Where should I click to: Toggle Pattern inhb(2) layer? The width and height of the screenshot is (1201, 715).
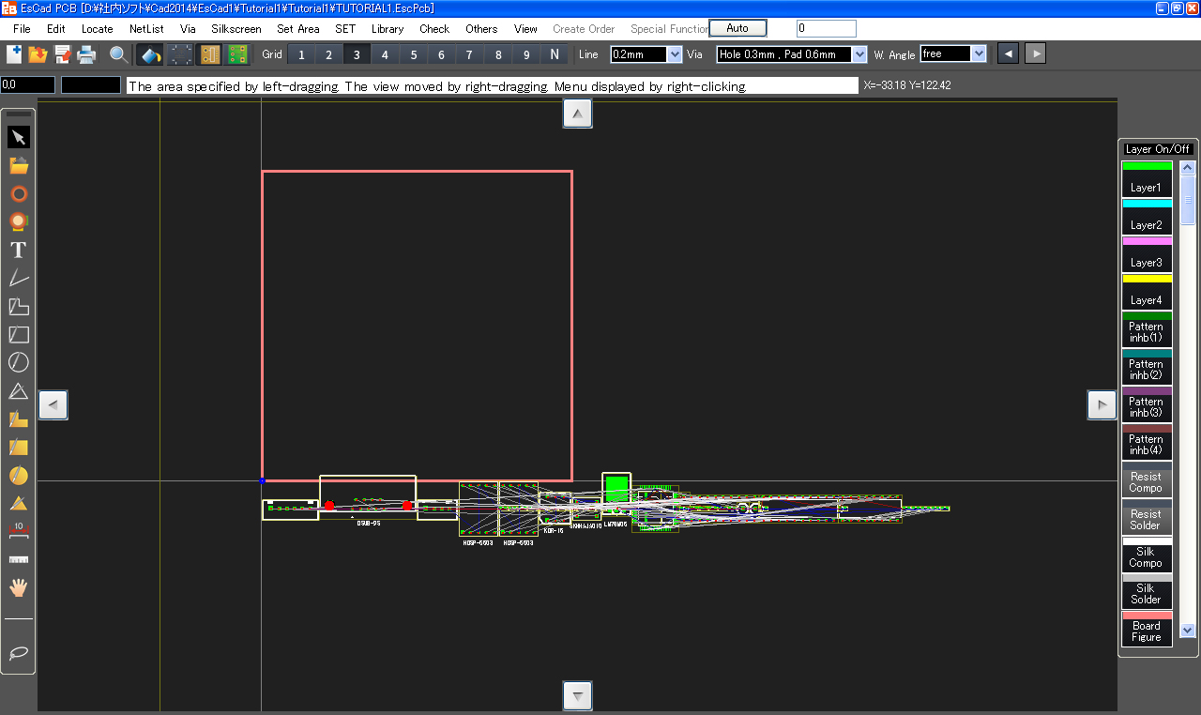1147,366
